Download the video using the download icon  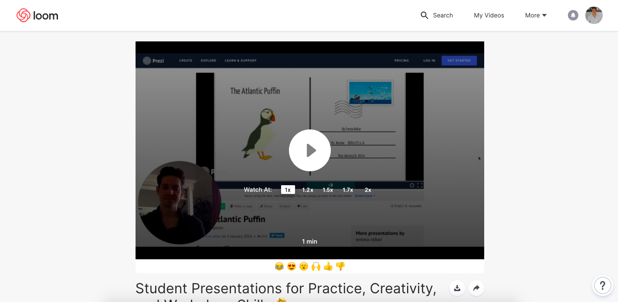pyautogui.click(x=457, y=288)
